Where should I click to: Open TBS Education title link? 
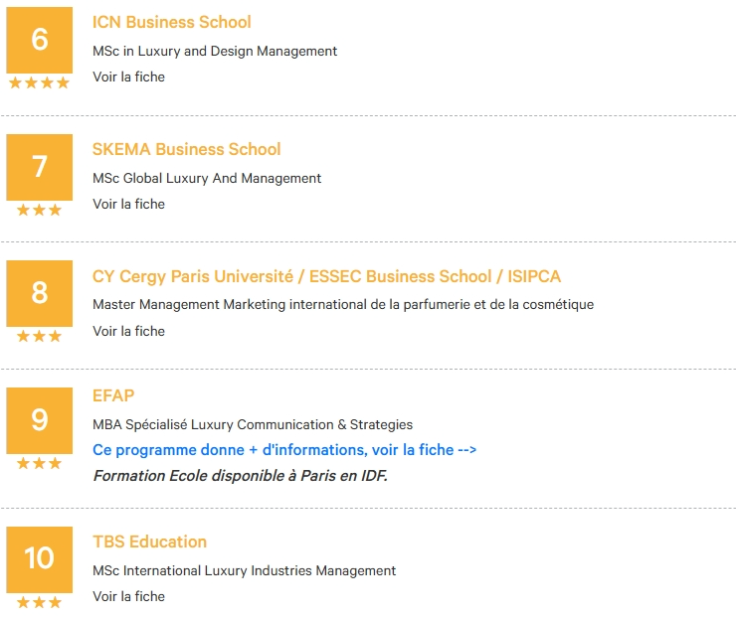(x=149, y=542)
